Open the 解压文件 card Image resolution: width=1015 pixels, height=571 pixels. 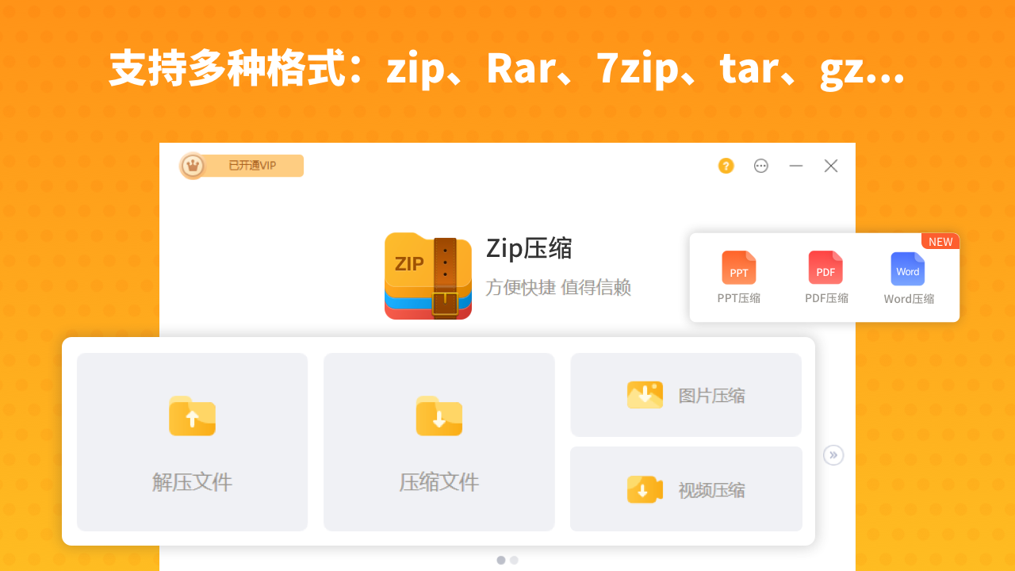192,442
